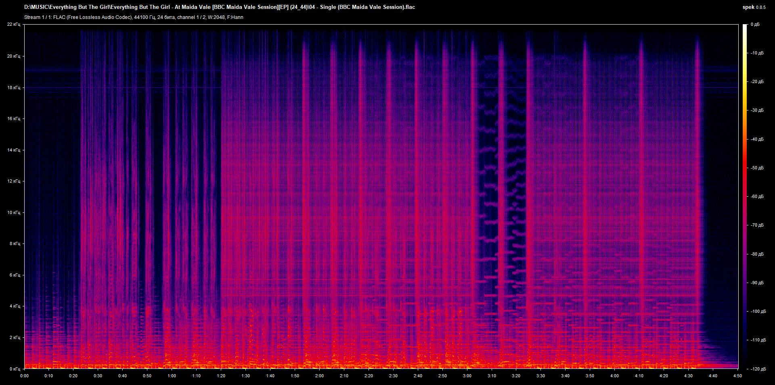The image size is (775, 385).
Task: Click the 4:00 time axis marker
Action: 614,376
